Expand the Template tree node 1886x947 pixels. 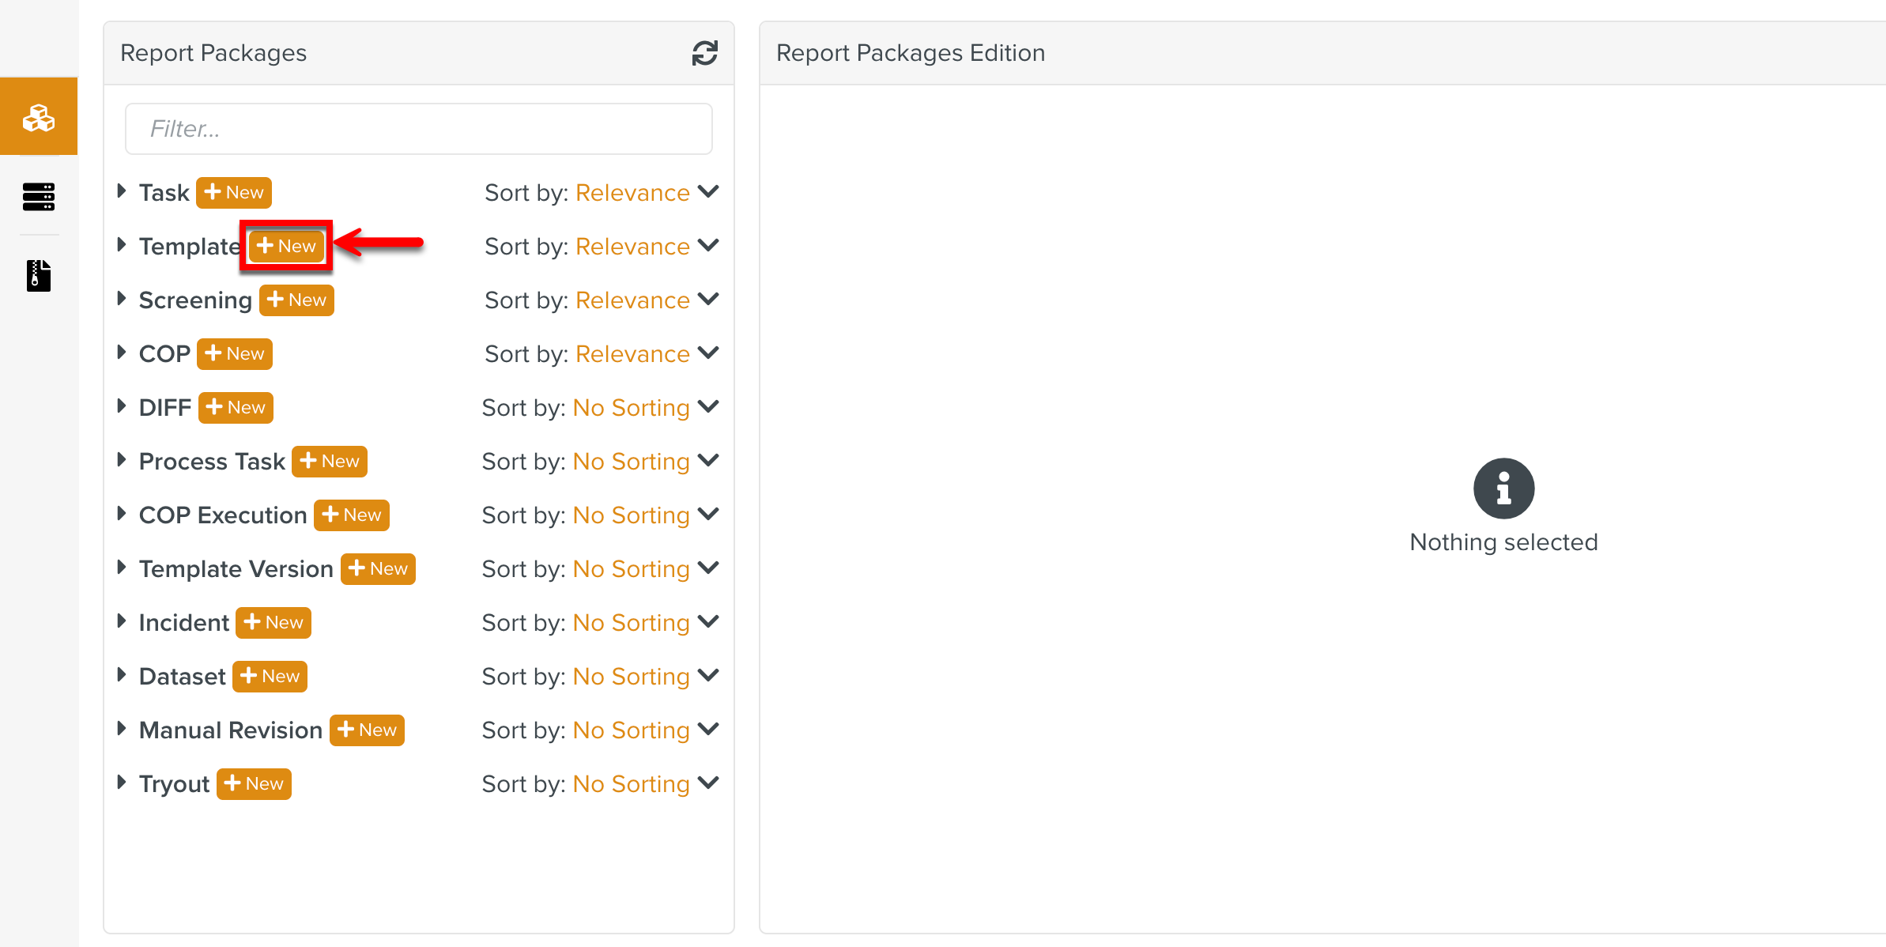(x=122, y=244)
